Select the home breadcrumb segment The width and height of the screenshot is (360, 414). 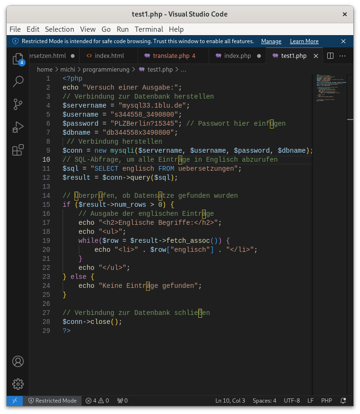click(x=45, y=69)
